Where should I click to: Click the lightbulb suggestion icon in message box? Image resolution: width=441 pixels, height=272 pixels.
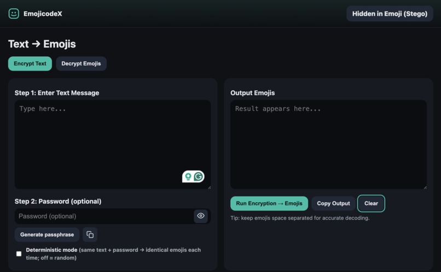coord(188,176)
